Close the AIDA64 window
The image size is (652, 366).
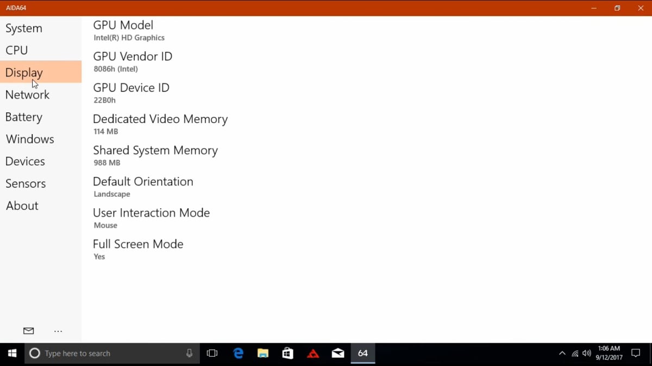641,8
